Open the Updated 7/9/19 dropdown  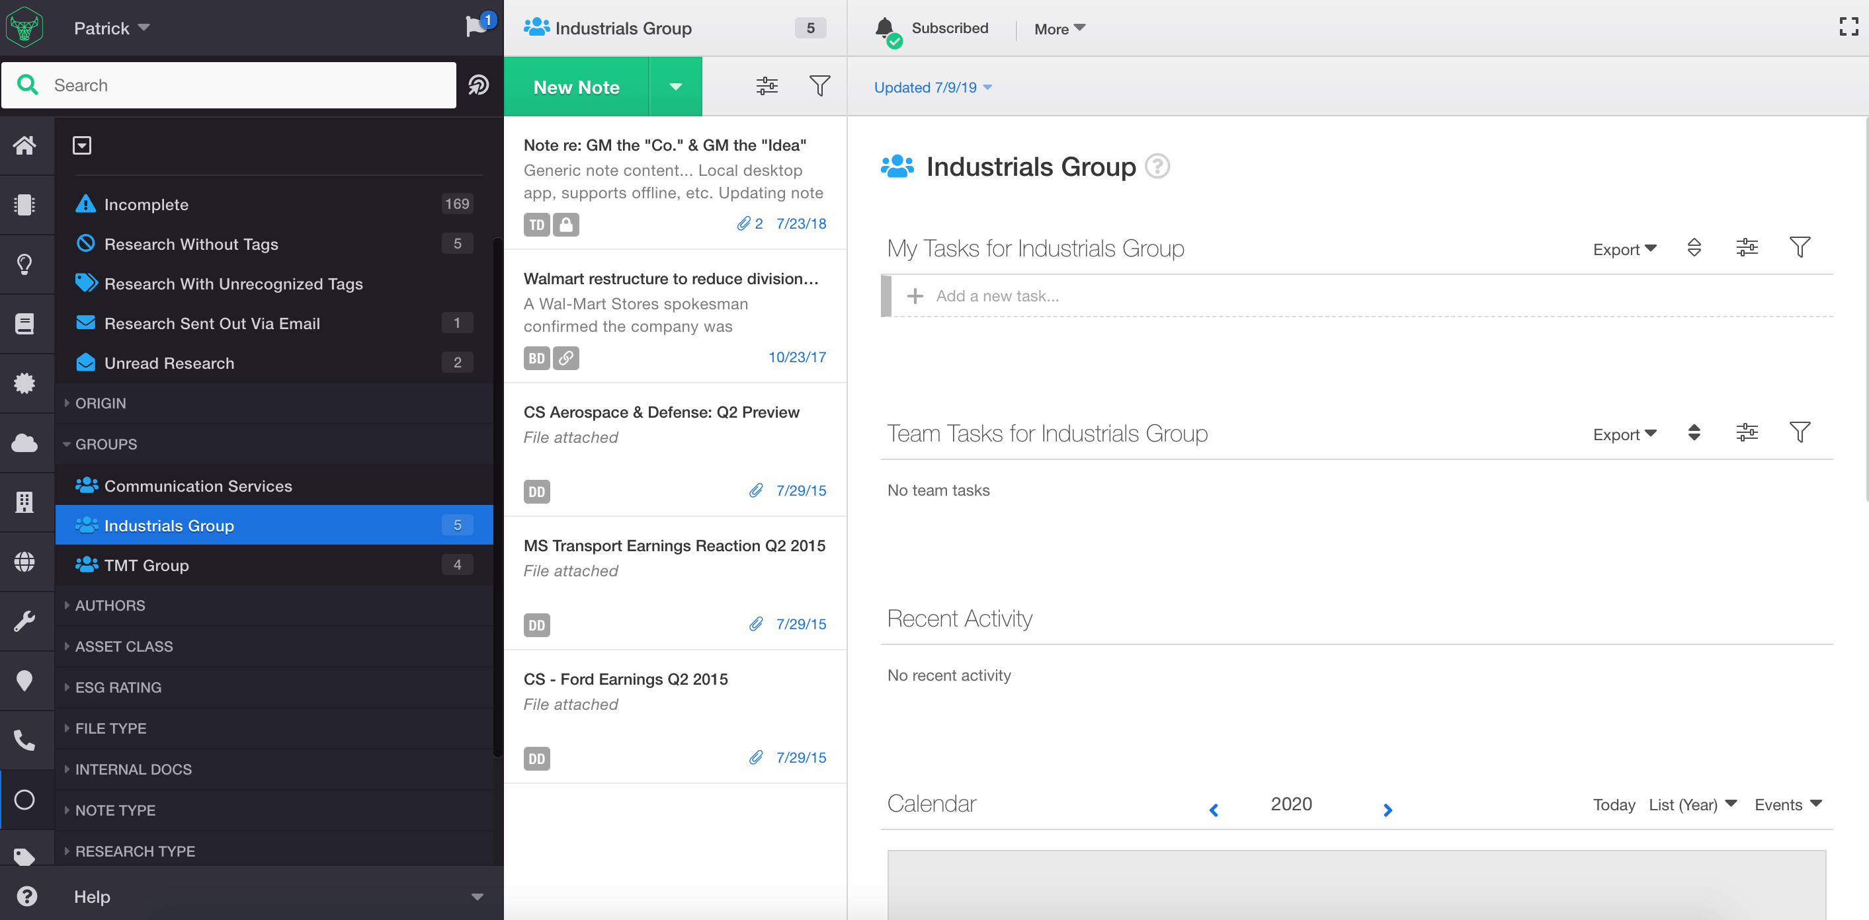932,88
